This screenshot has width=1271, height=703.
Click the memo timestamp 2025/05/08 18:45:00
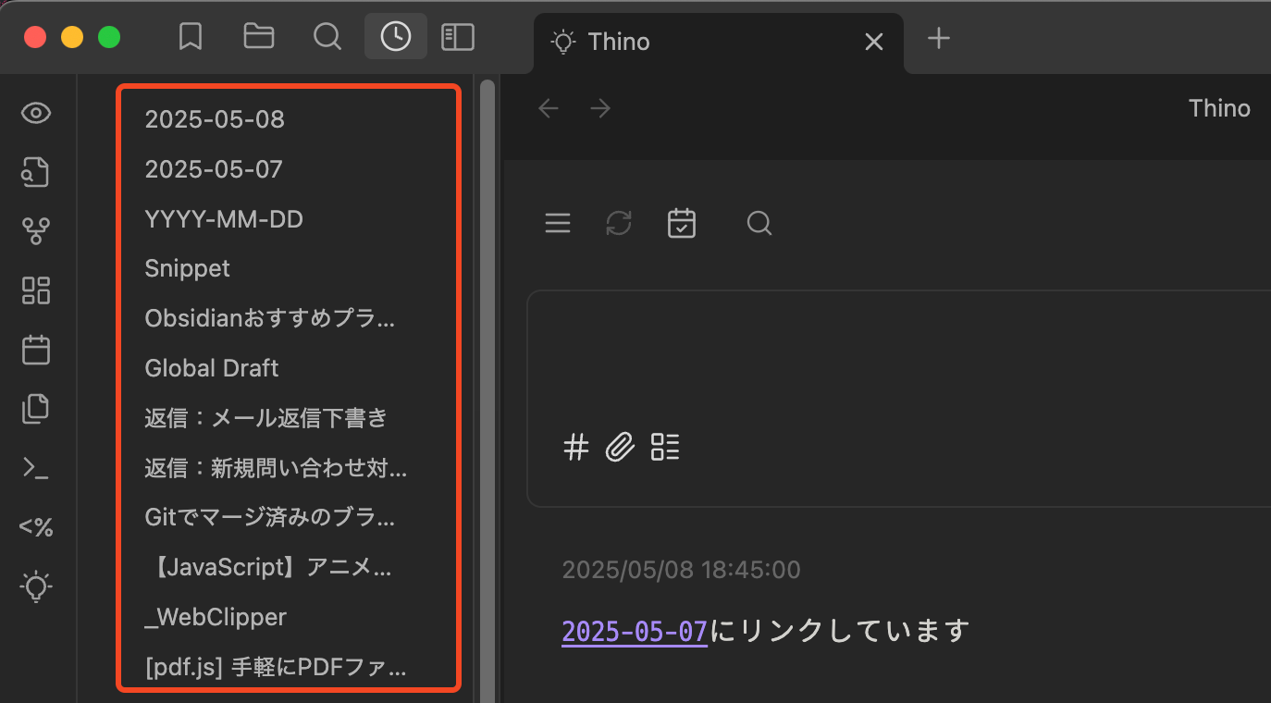[681, 569]
